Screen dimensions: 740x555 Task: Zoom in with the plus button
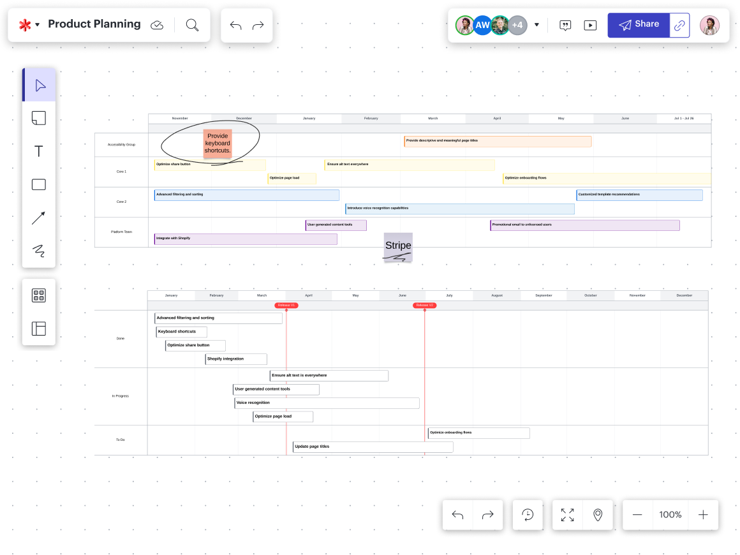click(703, 515)
